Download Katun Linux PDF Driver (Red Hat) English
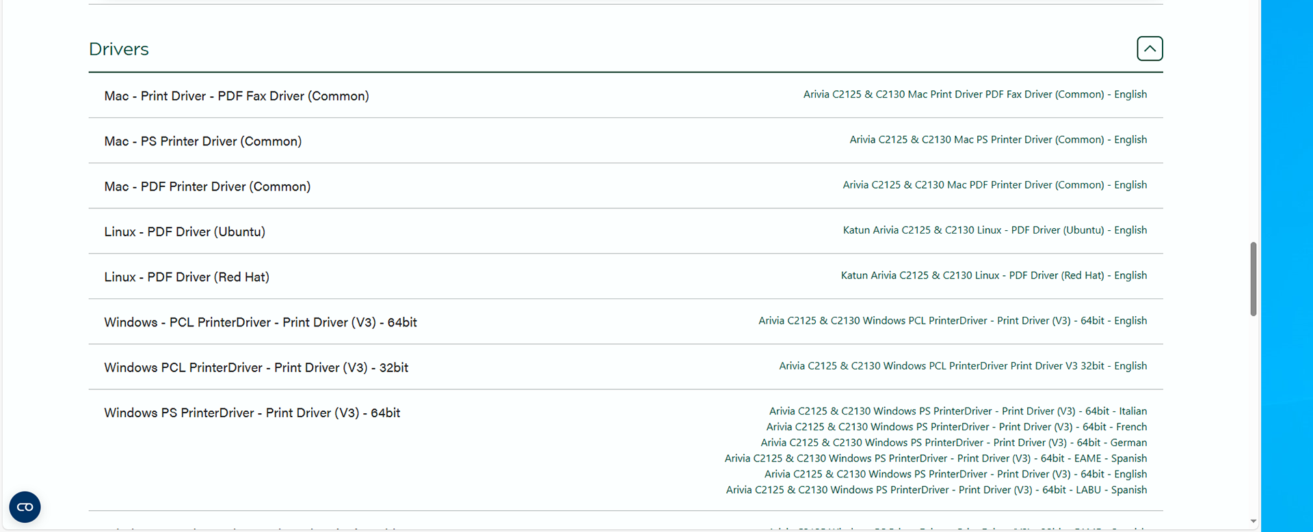The image size is (1313, 532). pos(994,275)
